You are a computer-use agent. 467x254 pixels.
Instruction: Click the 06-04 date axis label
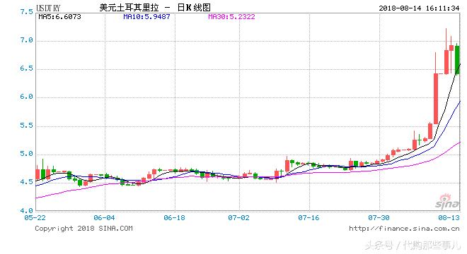(104, 218)
